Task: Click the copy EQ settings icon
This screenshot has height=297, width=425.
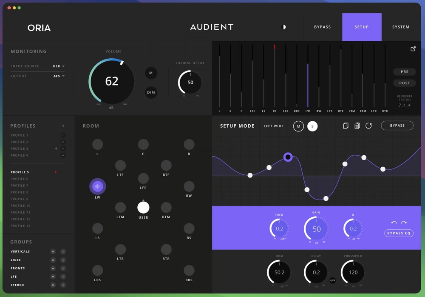Action: (x=346, y=126)
